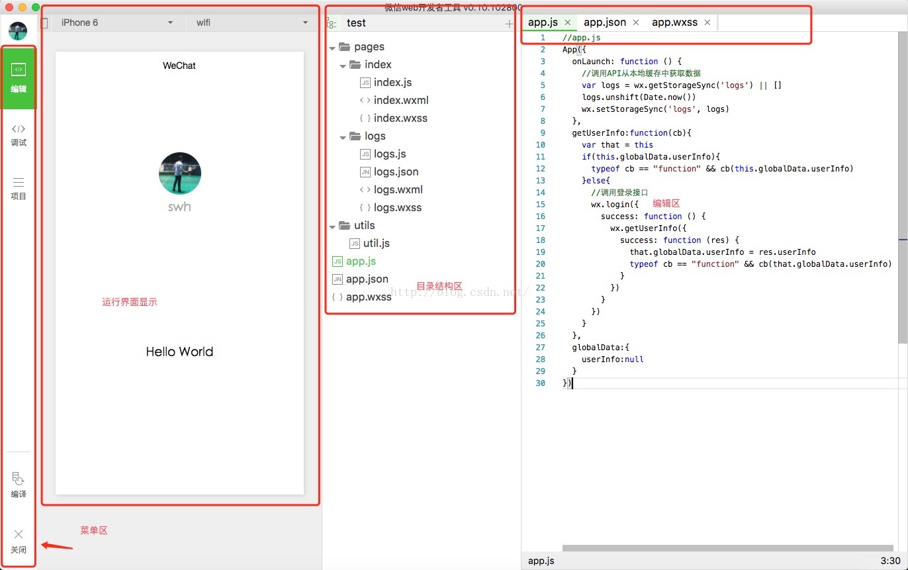Click the WeChat title in simulator
This screenshot has height=570, width=908.
coord(179,66)
